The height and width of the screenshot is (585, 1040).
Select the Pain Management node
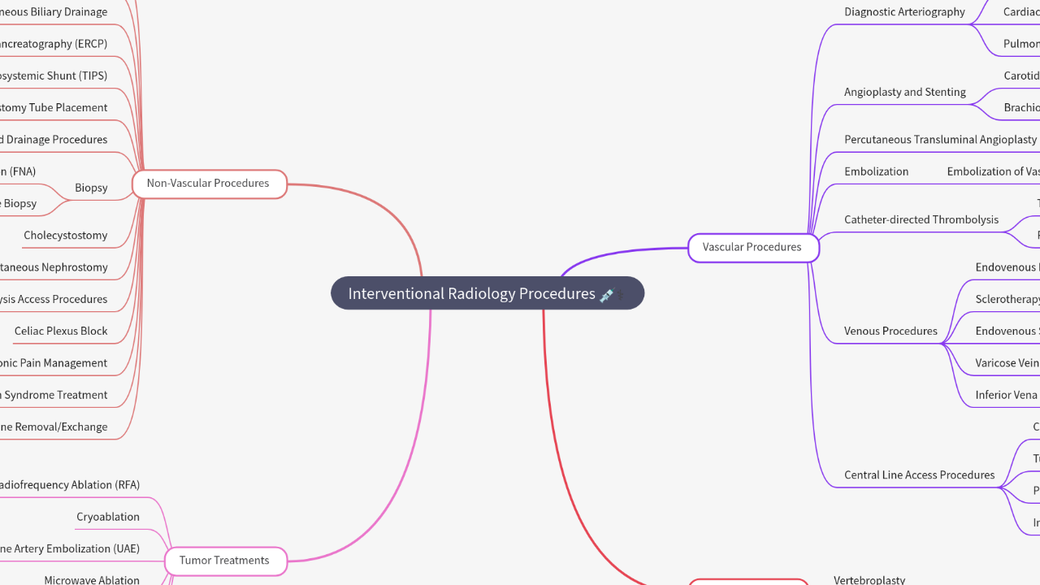[54, 363]
